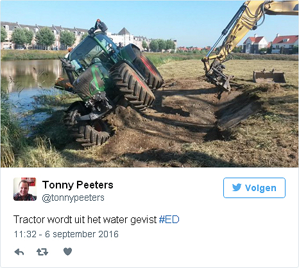Open Tonny Peeters' profile avatar

(x=25, y=189)
